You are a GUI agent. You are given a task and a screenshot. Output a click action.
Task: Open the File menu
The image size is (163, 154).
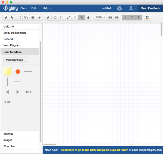click(24, 8)
